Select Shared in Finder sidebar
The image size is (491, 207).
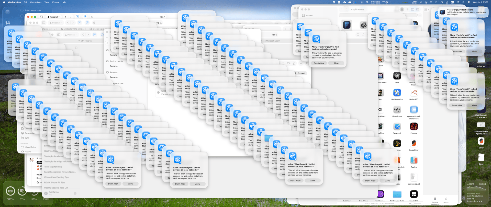tap(308, 16)
